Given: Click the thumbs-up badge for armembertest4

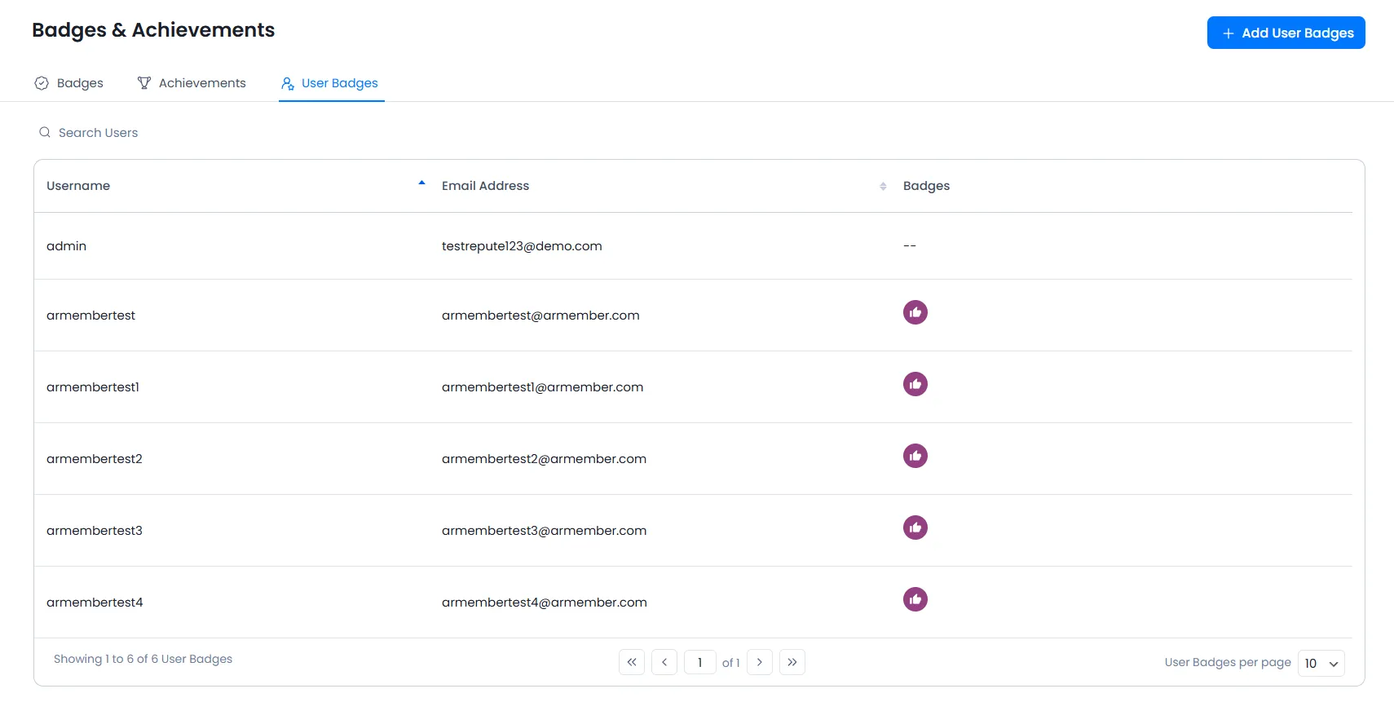Looking at the screenshot, I should pos(915,599).
